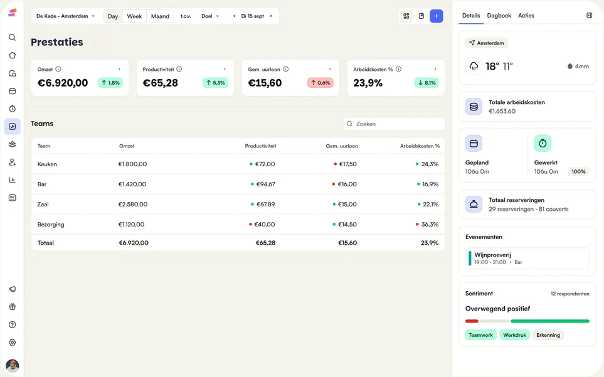
Task: Switch to the Details tab
Action: [471, 16]
